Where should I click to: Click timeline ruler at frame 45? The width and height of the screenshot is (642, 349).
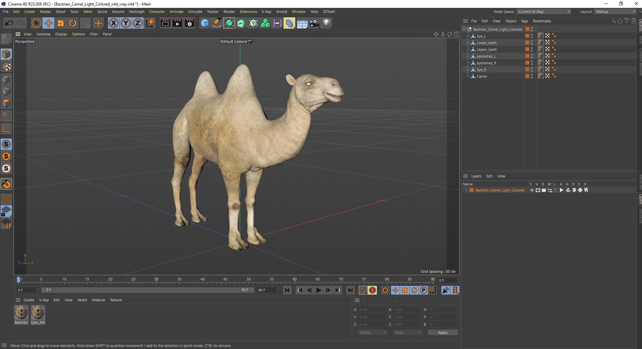pyautogui.click(x=225, y=279)
